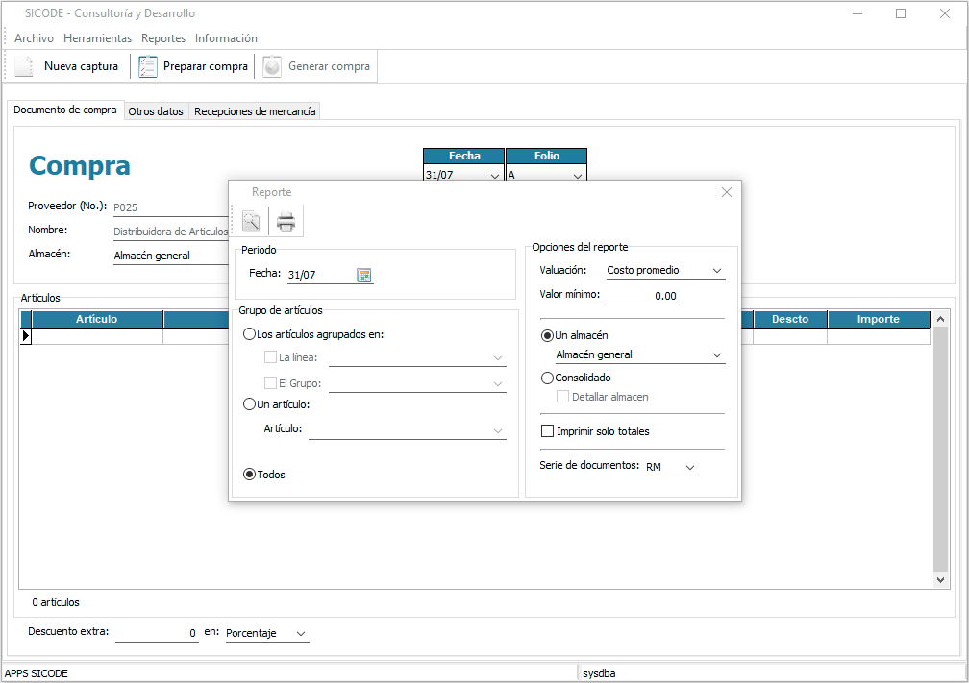This screenshot has width=969, height=683.
Task: Click the Preparar compra checklist icon
Action: (147, 66)
